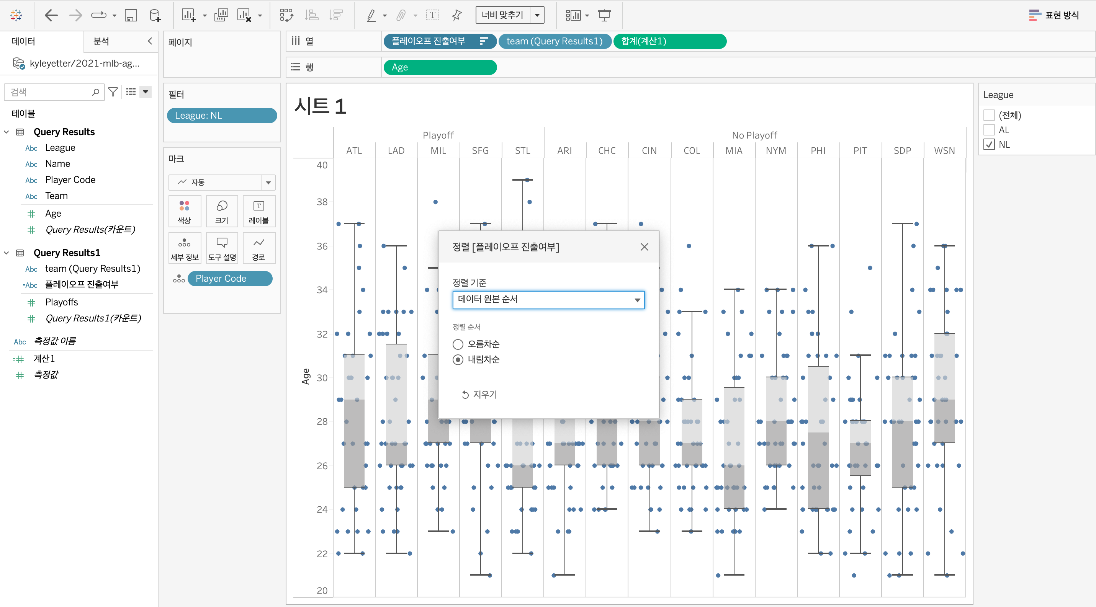This screenshot has width=1096, height=607.
Task: Click the presentation mode icon
Action: pos(604,15)
